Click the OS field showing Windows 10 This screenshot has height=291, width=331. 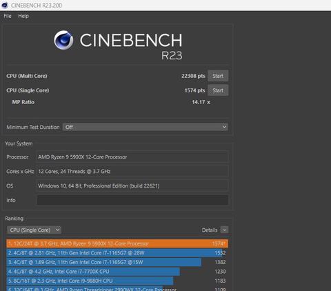point(132,185)
